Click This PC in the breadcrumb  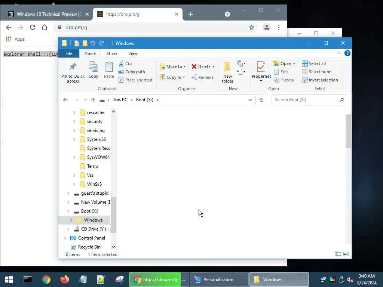click(x=120, y=100)
